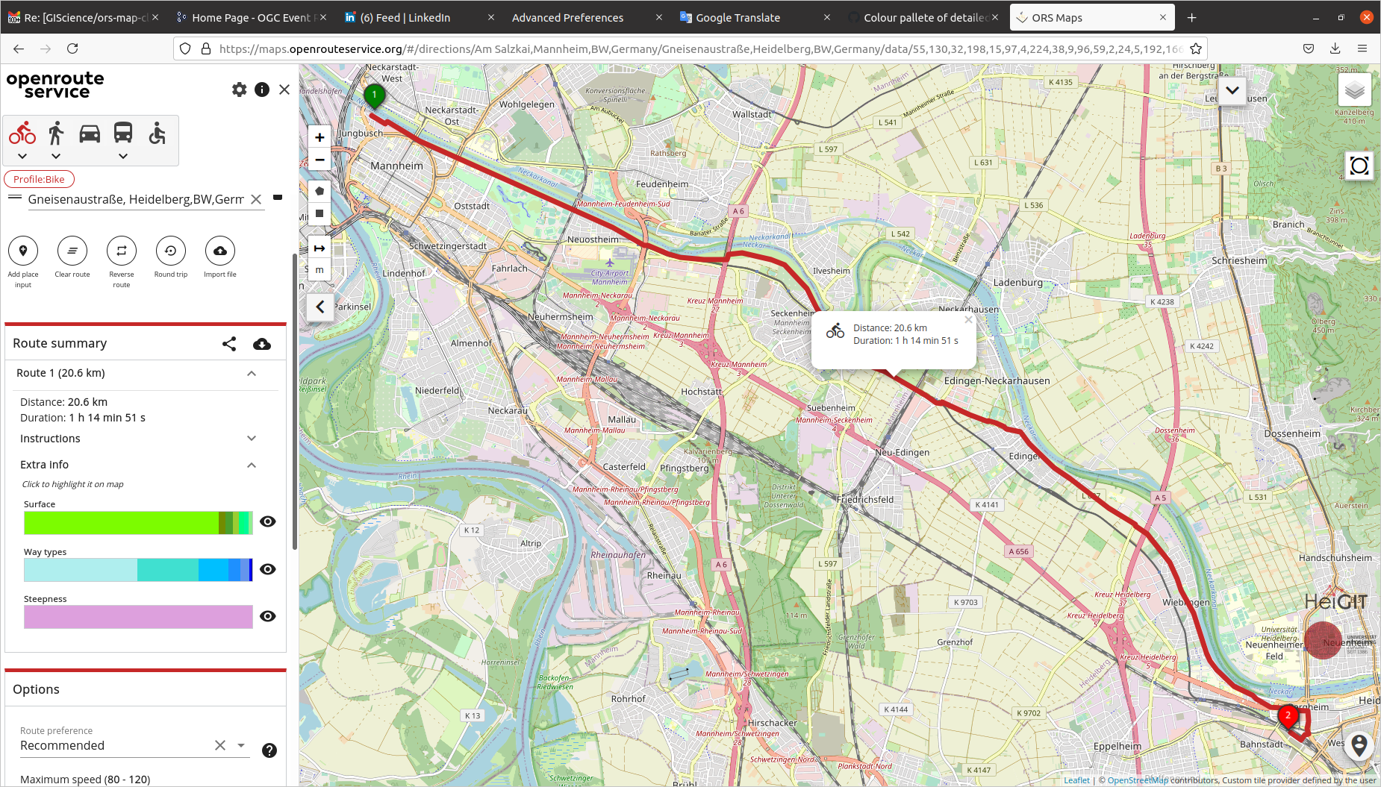Zoom in on the map
The height and width of the screenshot is (787, 1381).
tap(319, 137)
